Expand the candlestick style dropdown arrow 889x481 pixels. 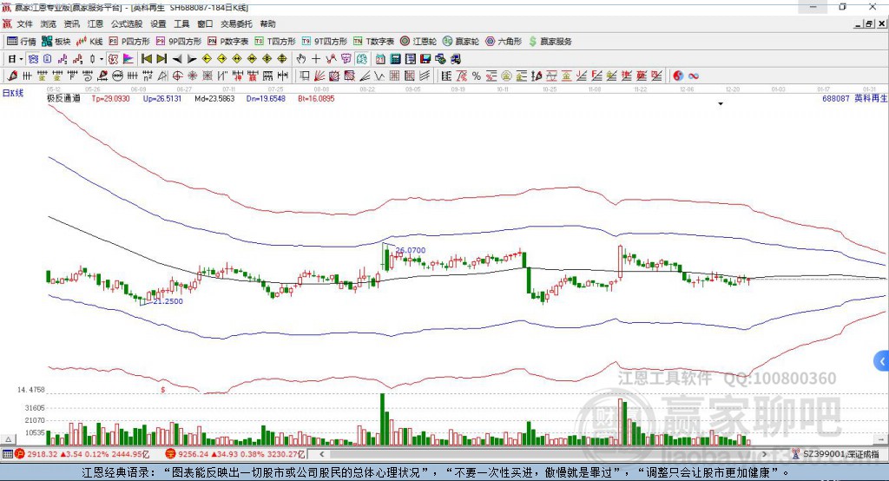click(102, 59)
